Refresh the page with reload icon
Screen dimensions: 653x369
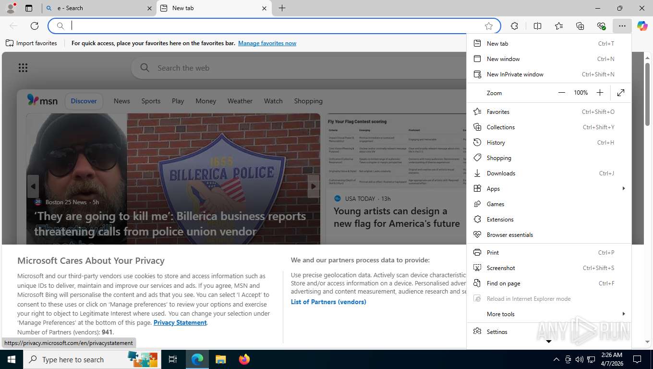[x=35, y=26]
